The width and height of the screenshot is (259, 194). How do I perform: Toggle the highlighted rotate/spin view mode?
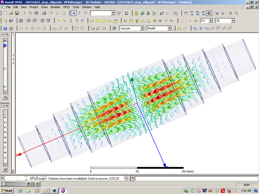pyautogui.click(x=209, y=13)
